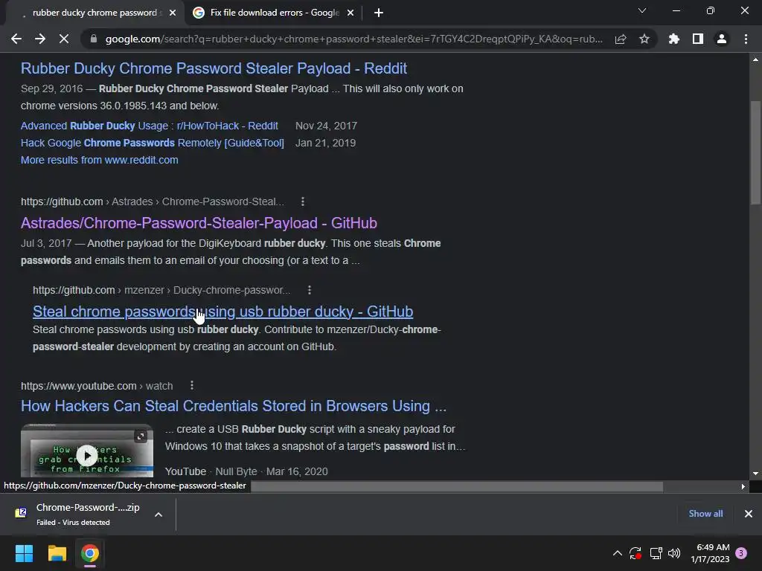Open Astrades Chrome-Password-Stealer-Payload GitHub result
The image size is (762, 571).
click(x=199, y=223)
